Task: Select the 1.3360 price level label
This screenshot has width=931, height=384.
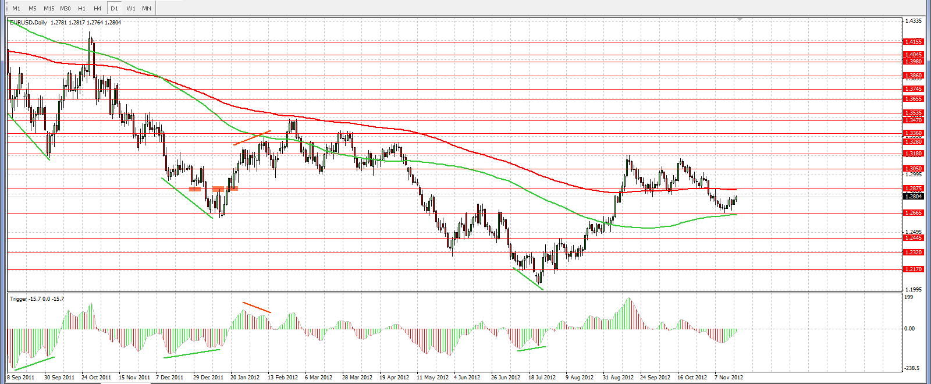Action: pos(913,133)
